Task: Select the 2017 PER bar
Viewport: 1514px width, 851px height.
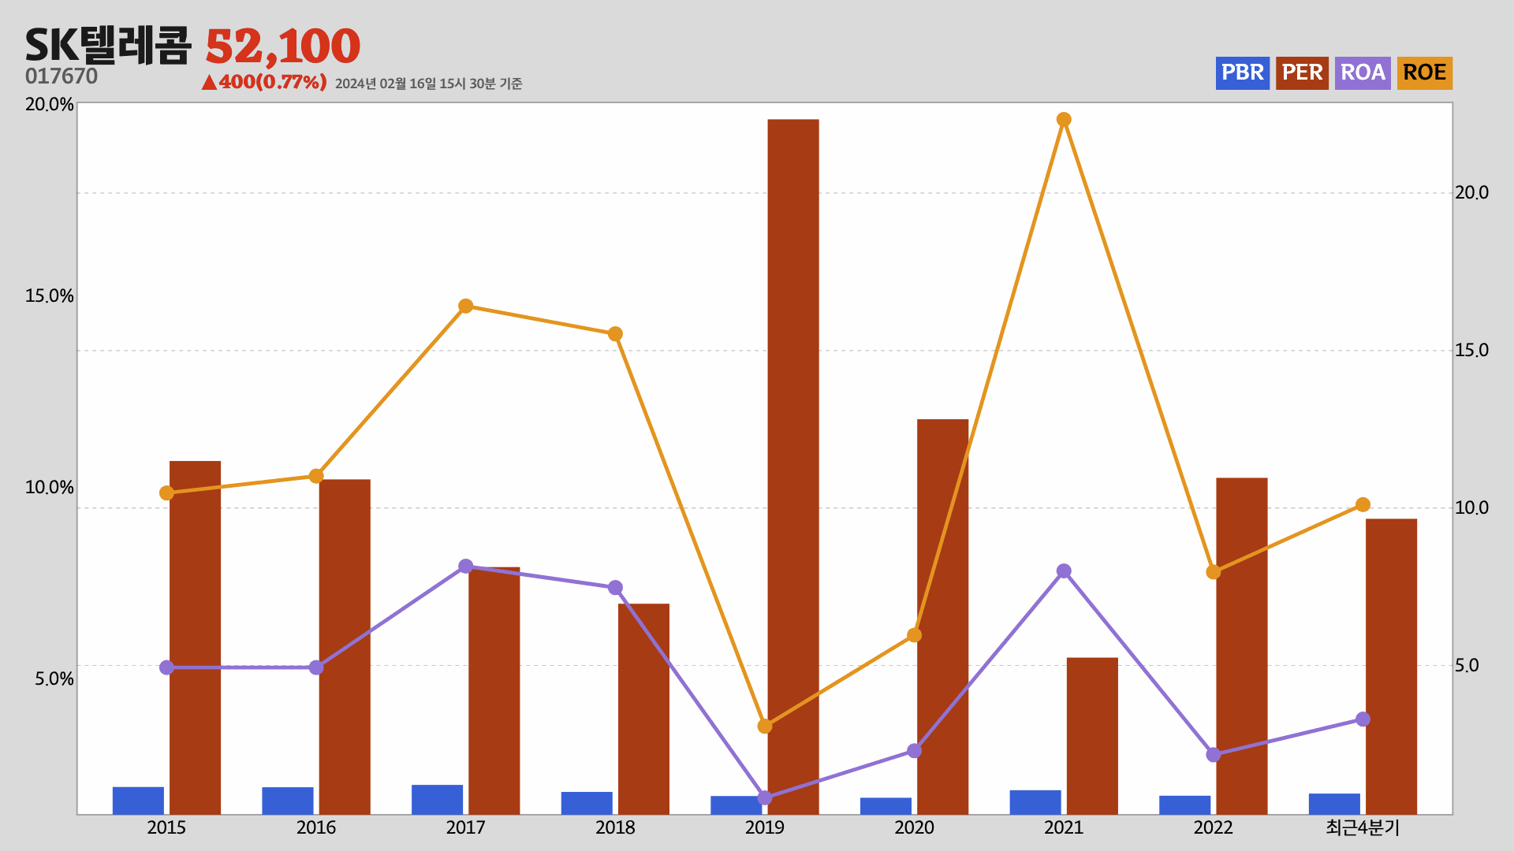Action: tap(494, 690)
